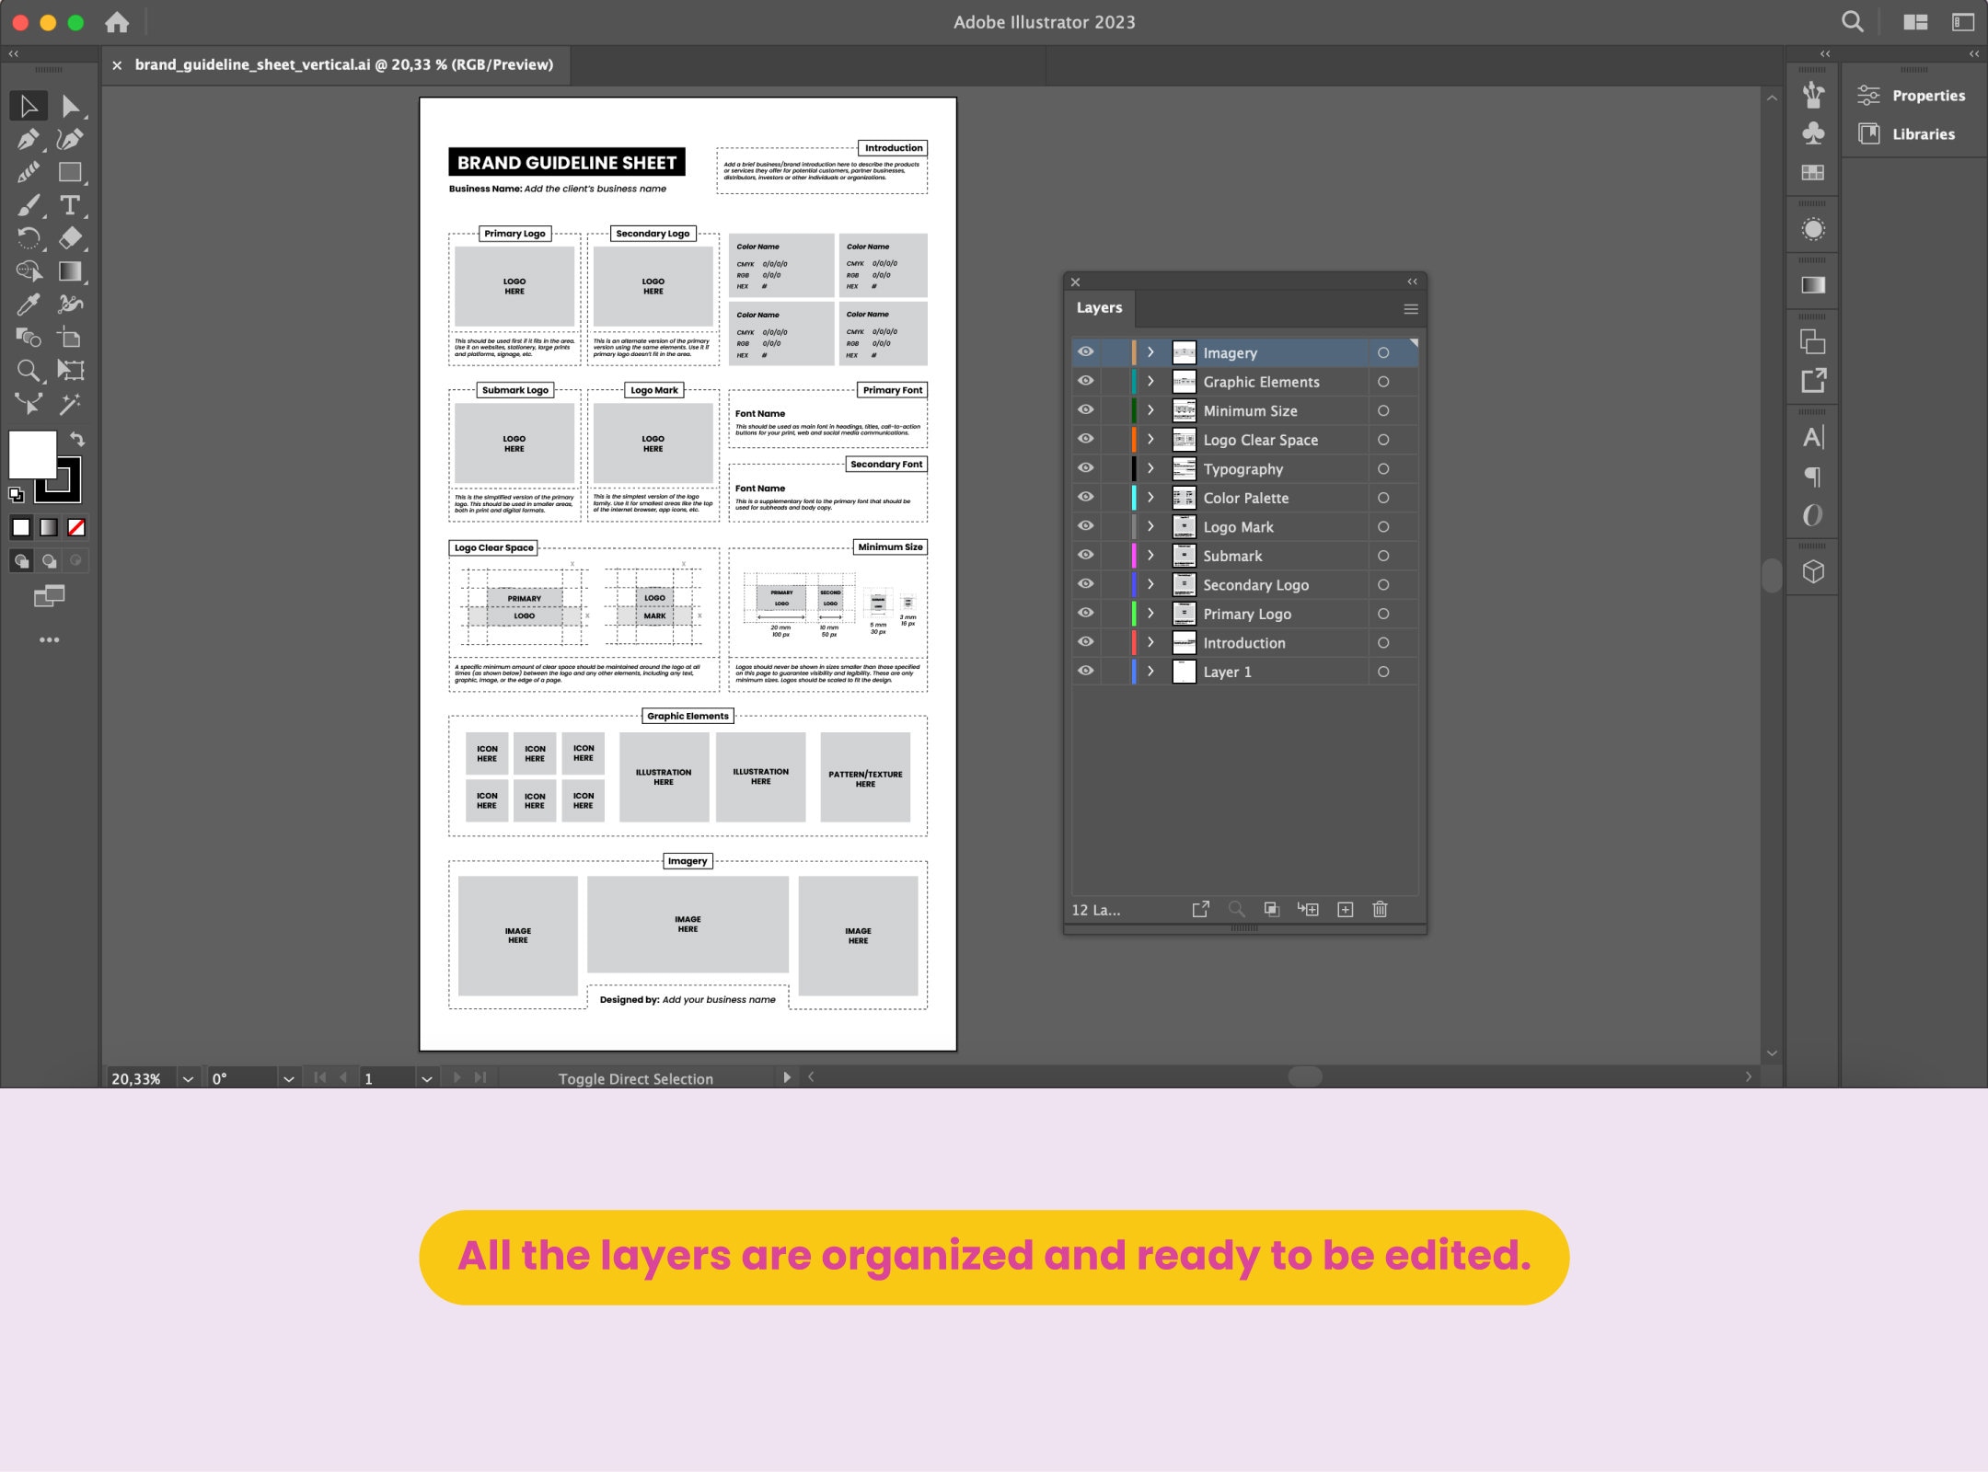Image resolution: width=1988 pixels, height=1472 pixels.
Task: Expand the Primary Logo layer
Action: pos(1151,614)
